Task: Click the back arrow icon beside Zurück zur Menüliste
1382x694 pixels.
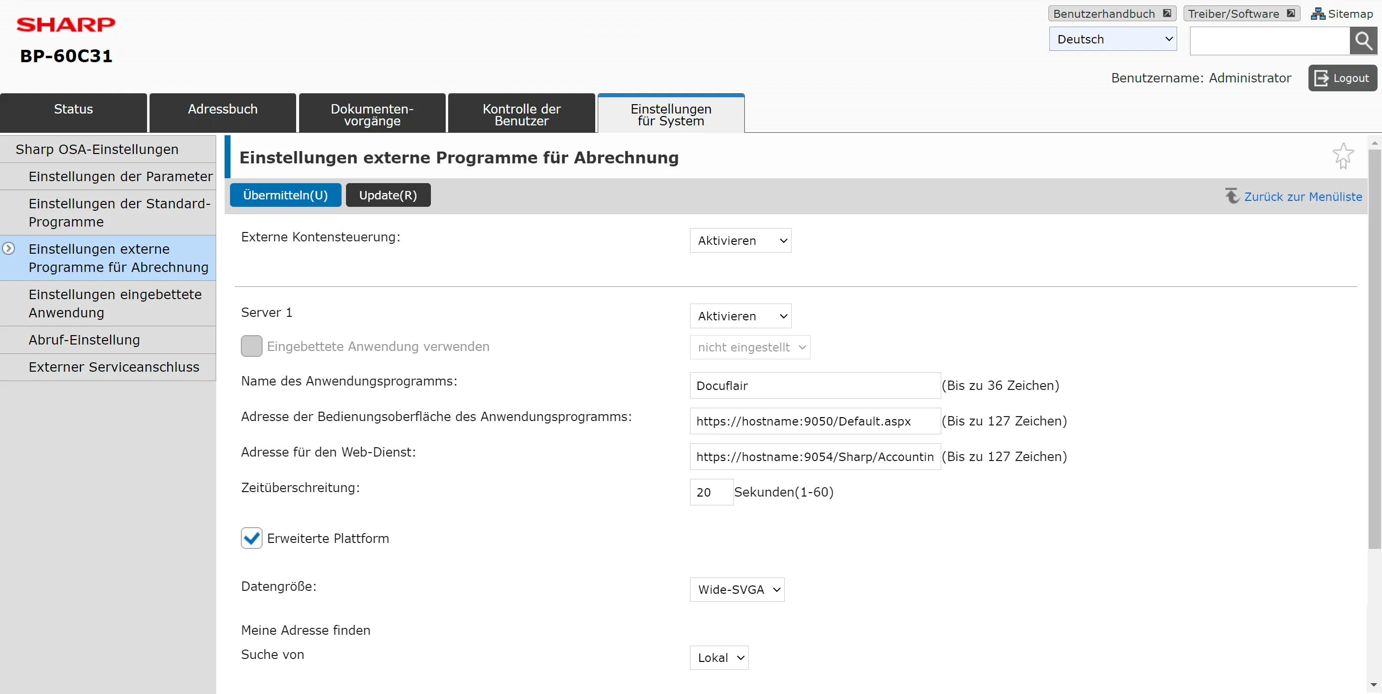Action: coord(1232,196)
